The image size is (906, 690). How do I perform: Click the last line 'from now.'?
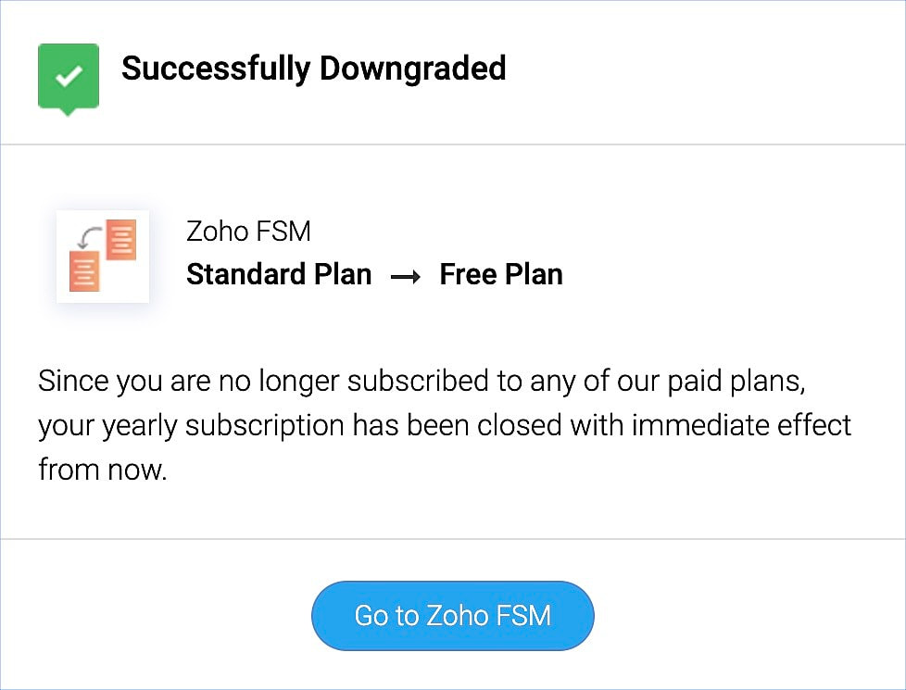[102, 470]
